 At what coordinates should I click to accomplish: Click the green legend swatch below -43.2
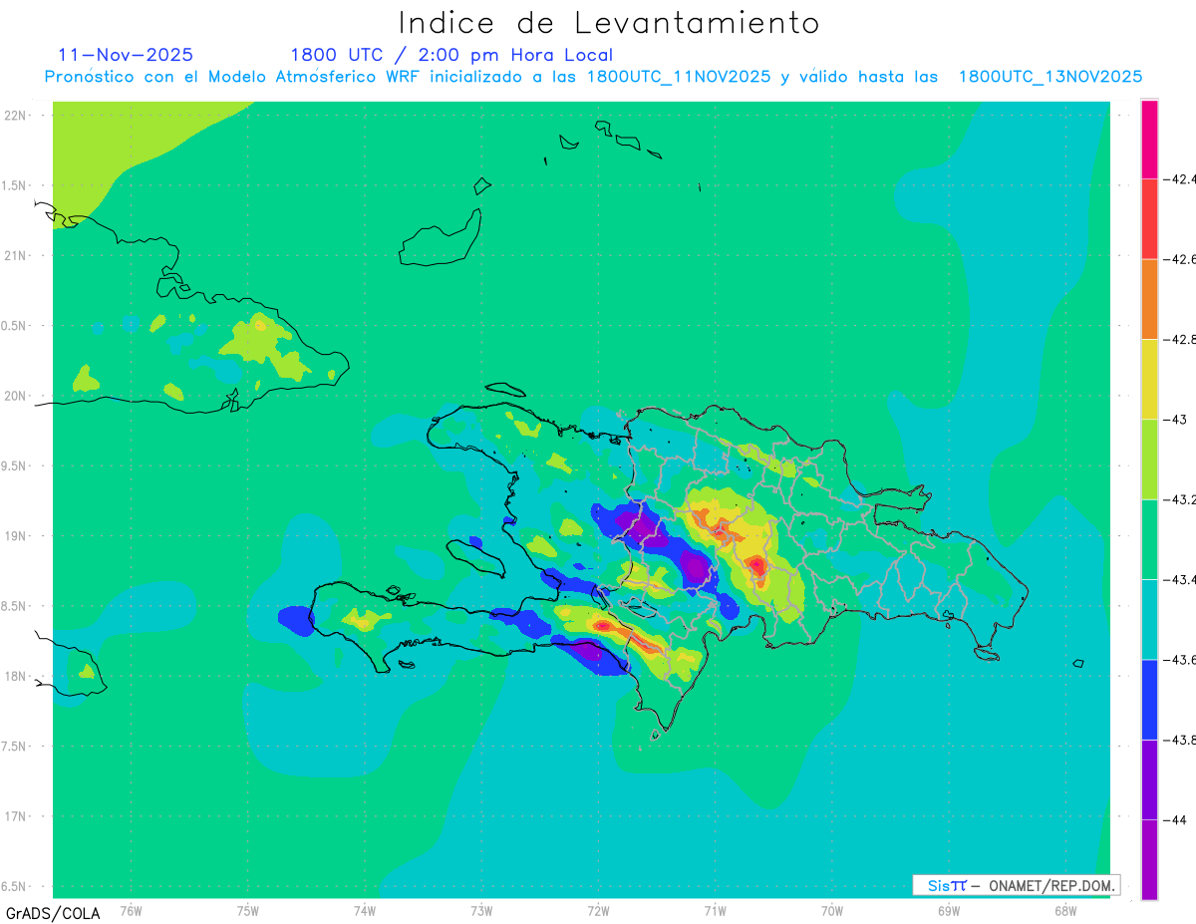(x=1149, y=539)
